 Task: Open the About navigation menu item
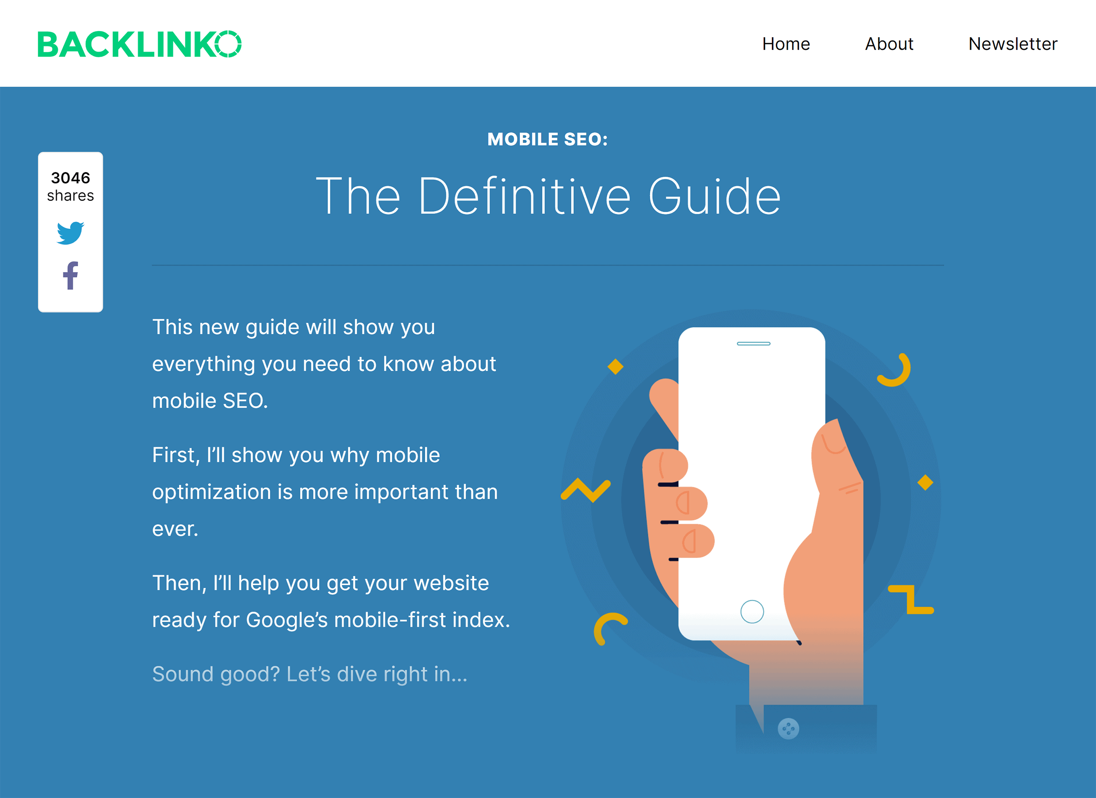[x=888, y=43]
